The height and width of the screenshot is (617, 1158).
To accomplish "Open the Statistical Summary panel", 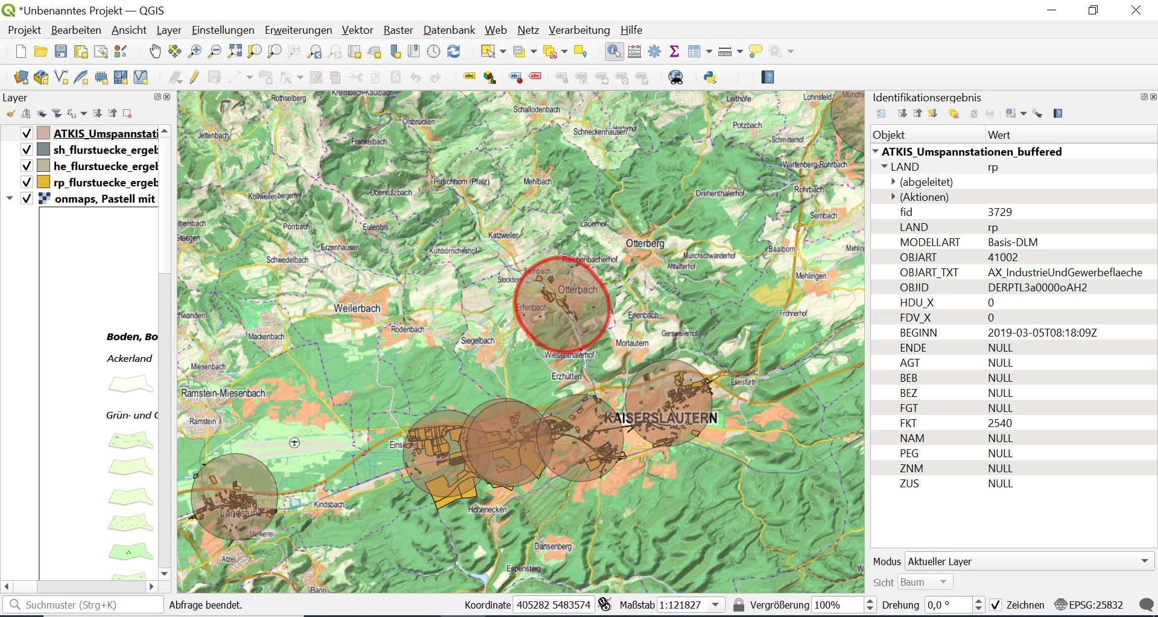I will tap(674, 51).
